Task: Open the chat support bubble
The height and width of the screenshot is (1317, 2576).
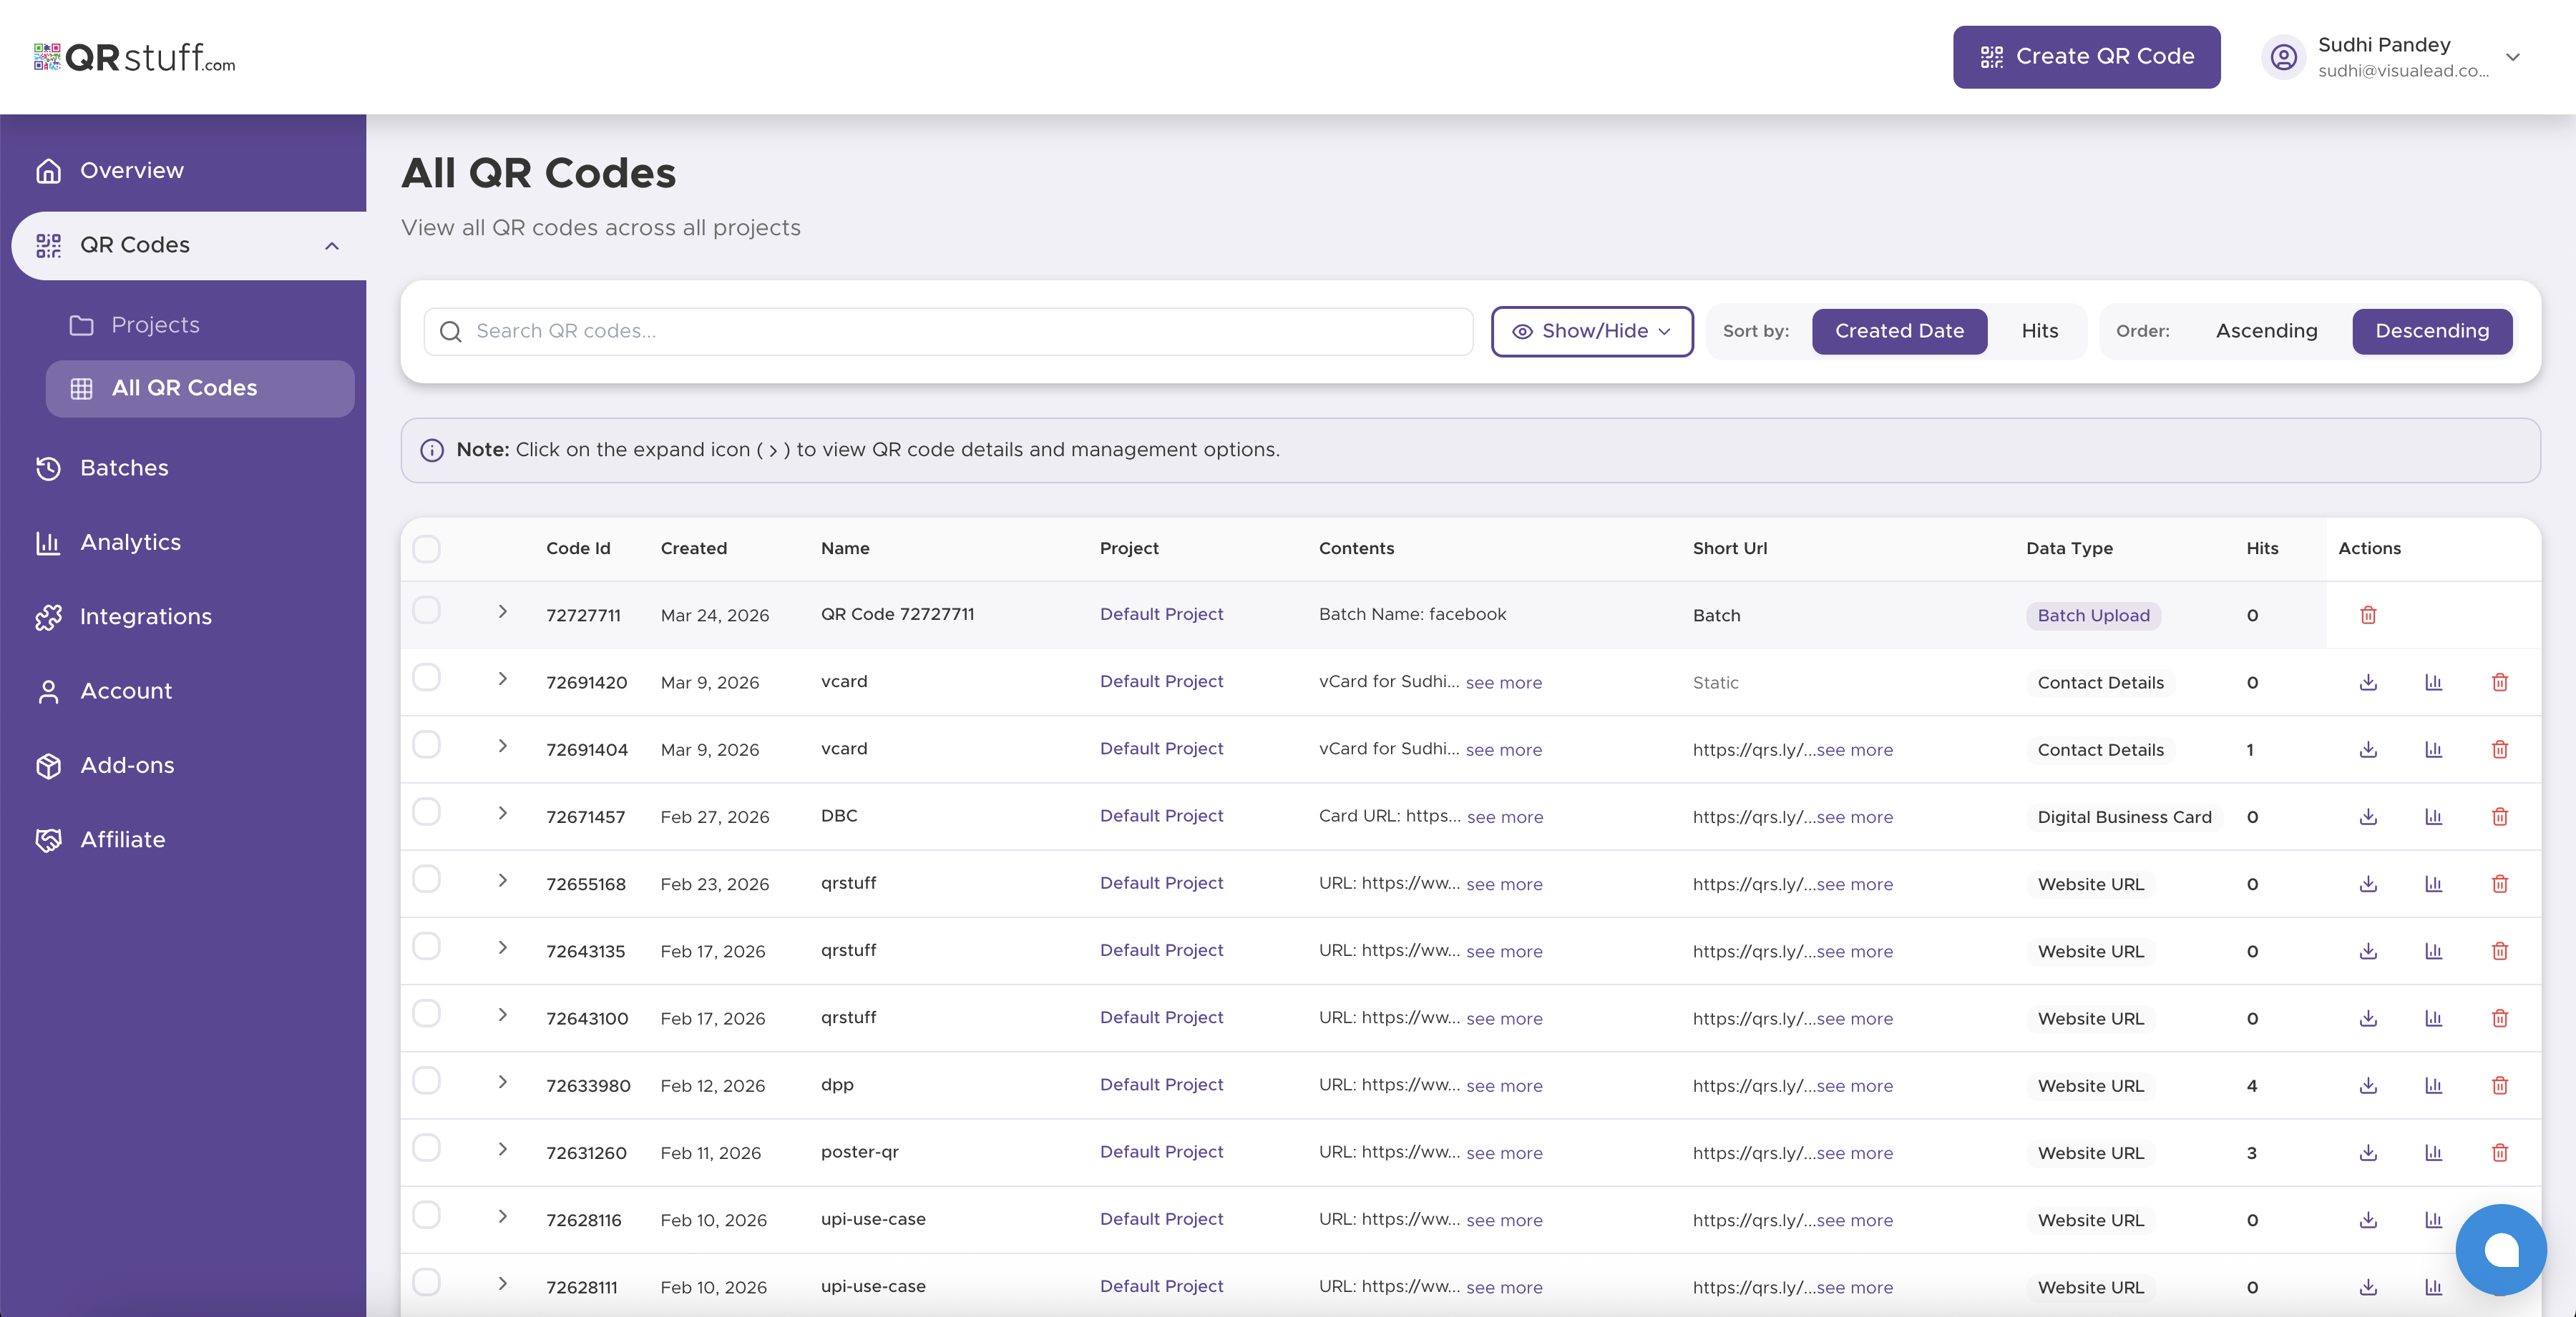Action: pos(2500,1249)
